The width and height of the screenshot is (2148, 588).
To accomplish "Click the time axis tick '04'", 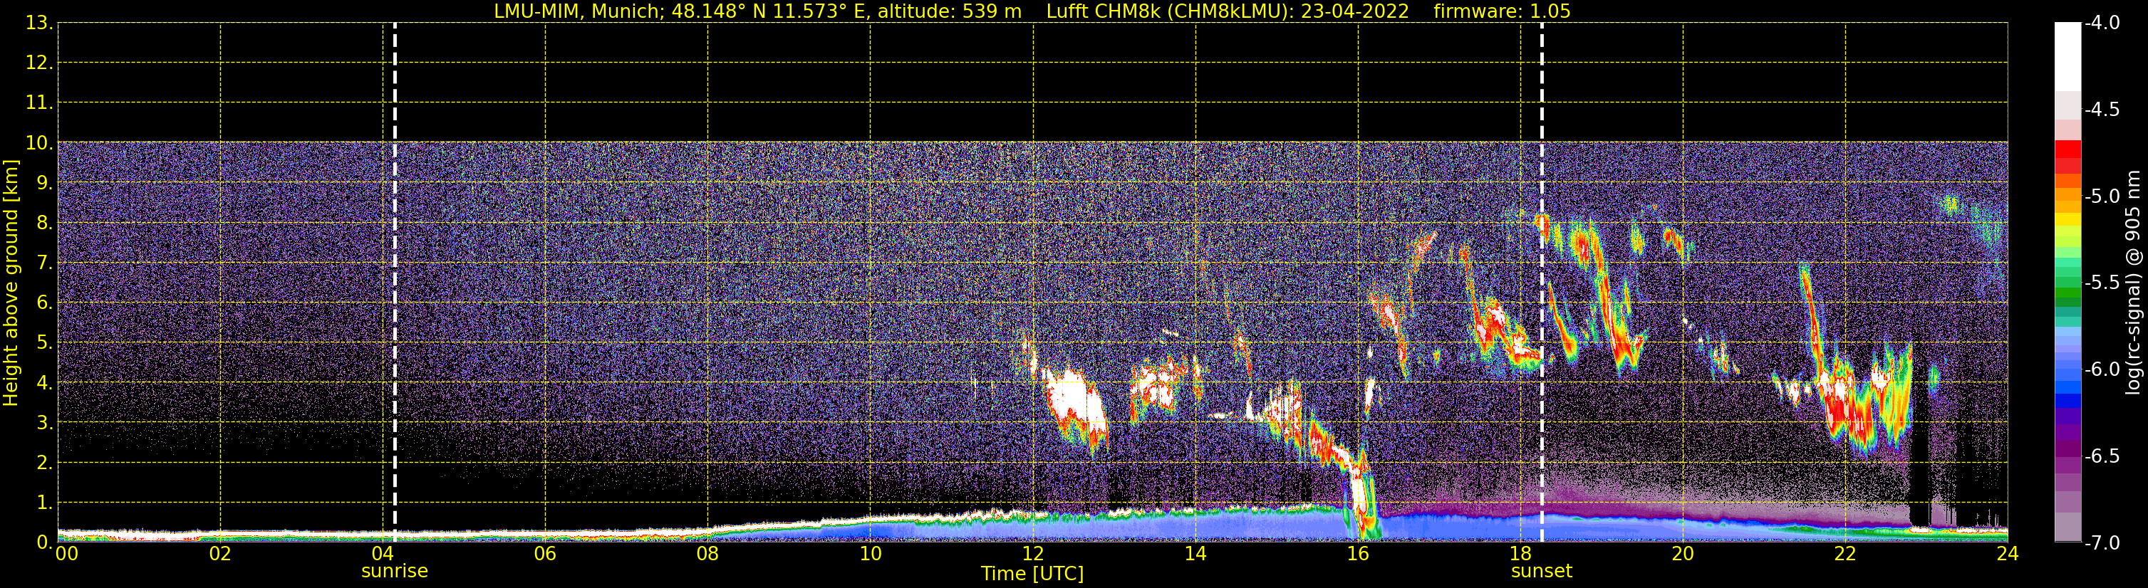I will coord(383,554).
